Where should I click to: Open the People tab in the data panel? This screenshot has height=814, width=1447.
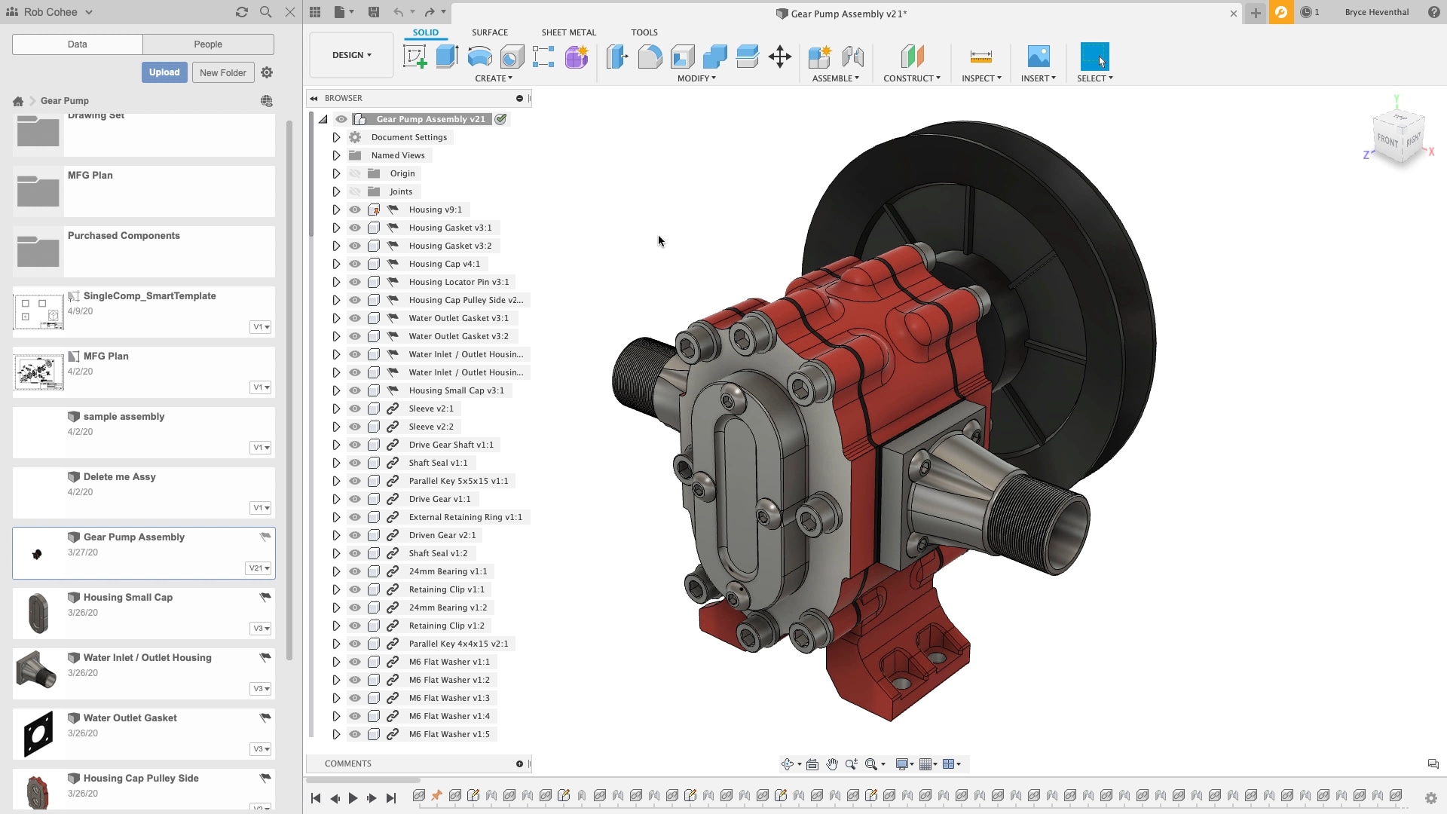tap(208, 44)
